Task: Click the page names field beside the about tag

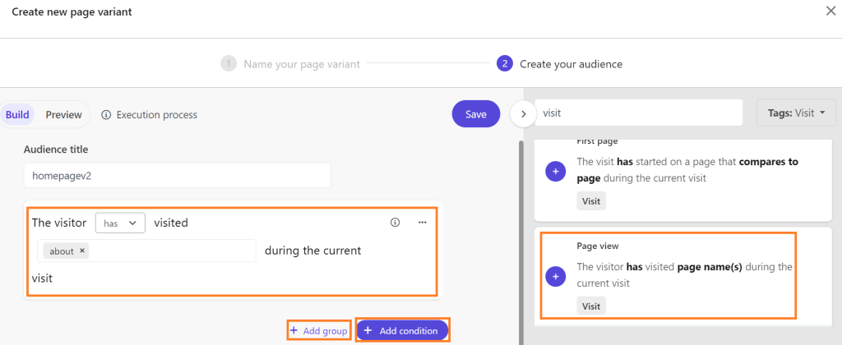Action: [x=173, y=251]
